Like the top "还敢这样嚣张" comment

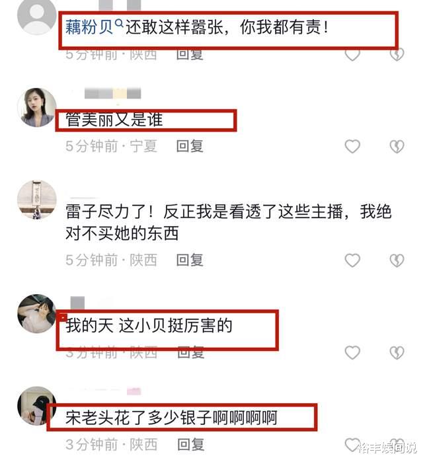[352, 55]
